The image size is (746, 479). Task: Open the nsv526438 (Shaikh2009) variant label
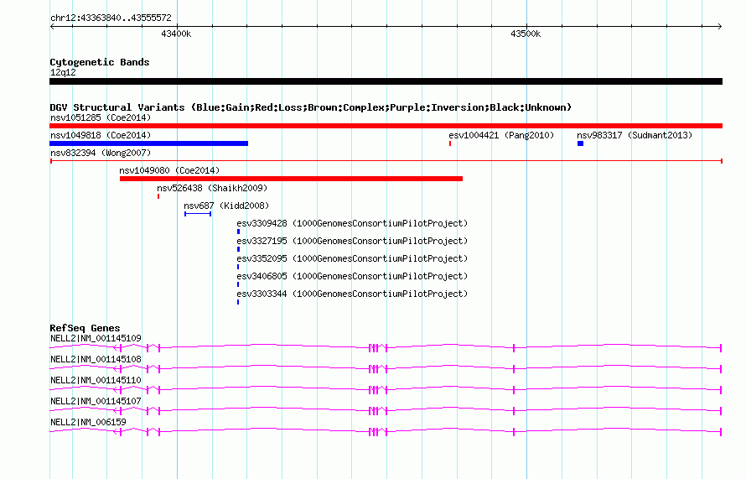pyautogui.click(x=212, y=188)
